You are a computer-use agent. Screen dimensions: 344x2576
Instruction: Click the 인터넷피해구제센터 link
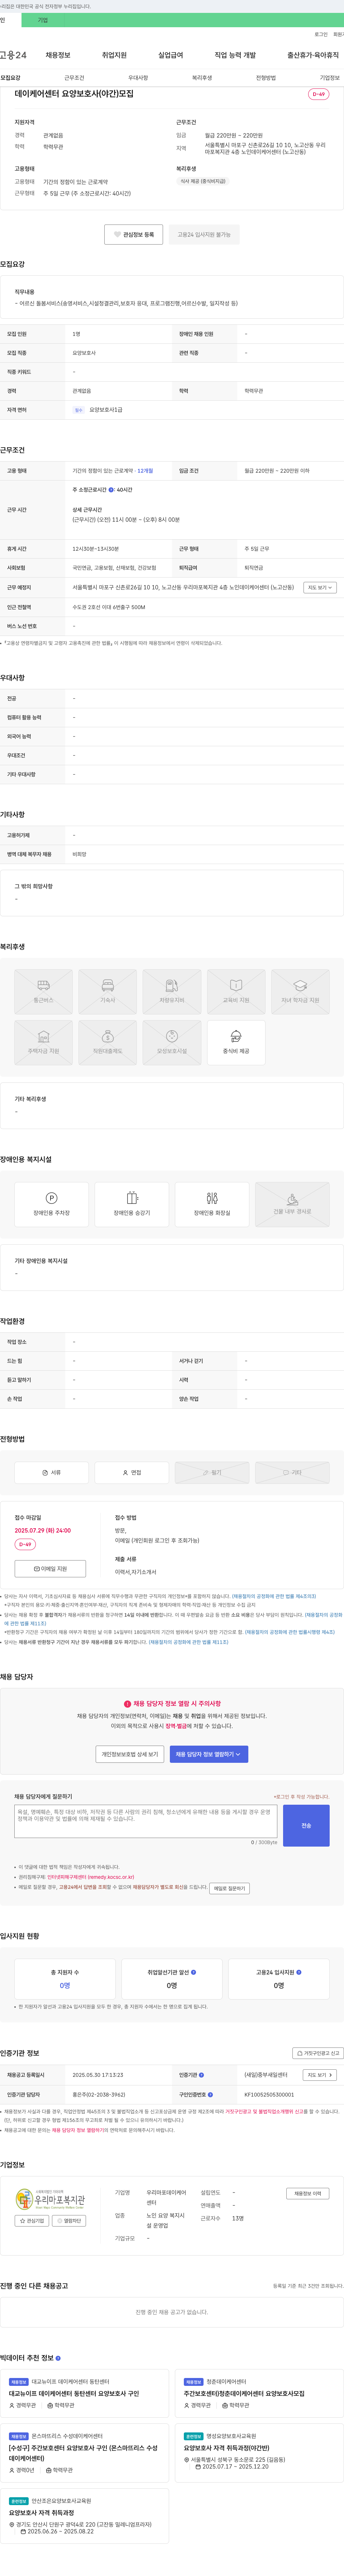[x=90, y=1877]
